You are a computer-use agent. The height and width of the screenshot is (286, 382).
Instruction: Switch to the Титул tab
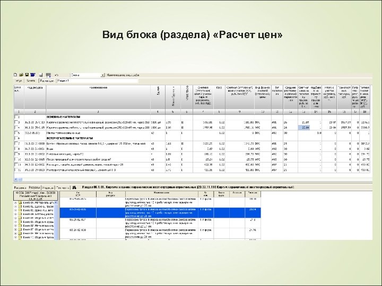[19, 81]
